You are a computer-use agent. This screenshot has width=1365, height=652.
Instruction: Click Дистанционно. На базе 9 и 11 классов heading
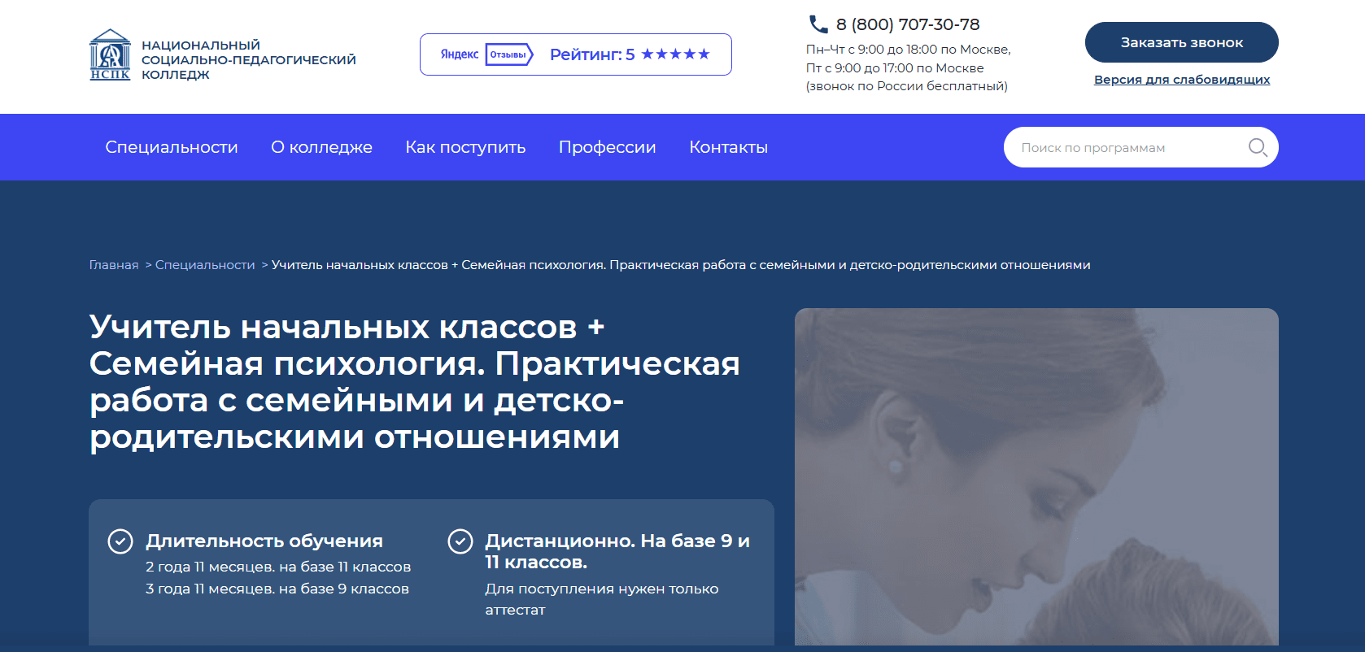coord(617,551)
